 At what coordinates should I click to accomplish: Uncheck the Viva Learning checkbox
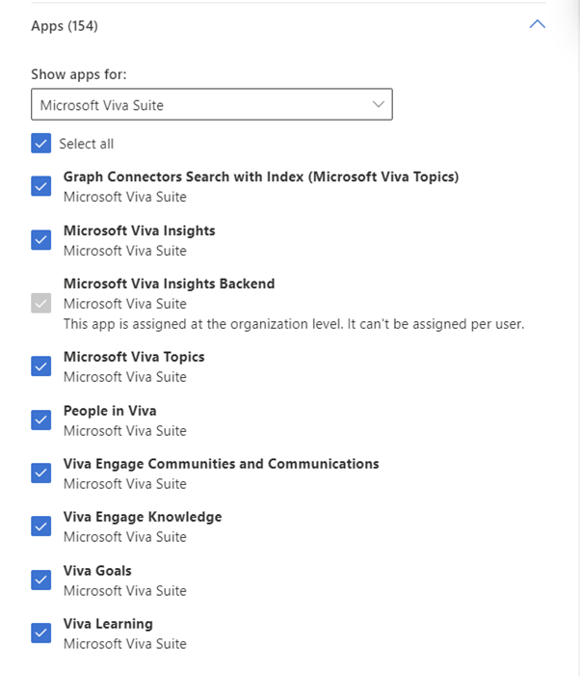tap(40, 633)
